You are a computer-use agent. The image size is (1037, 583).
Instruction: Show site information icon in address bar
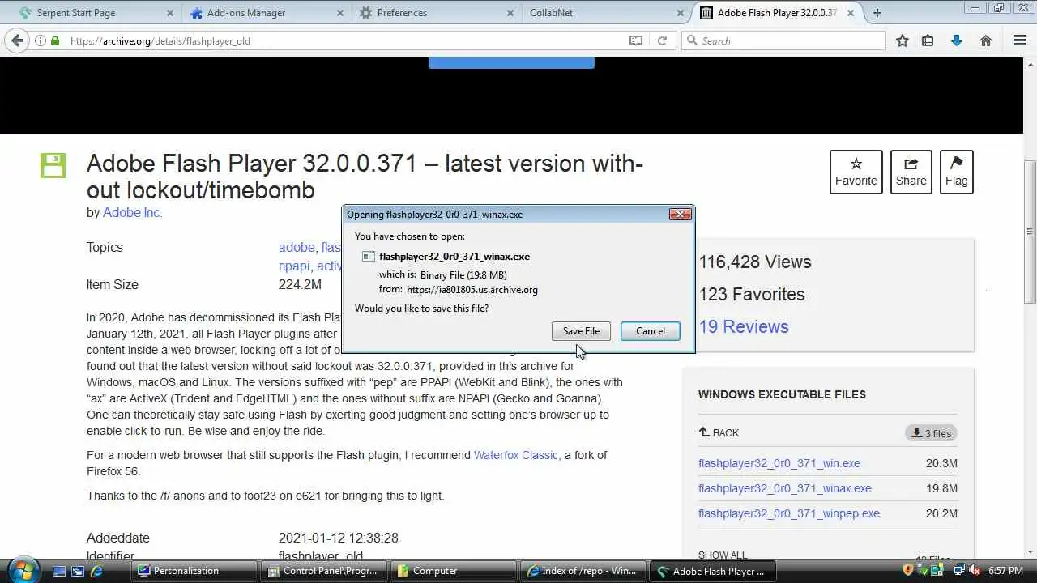(x=41, y=40)
